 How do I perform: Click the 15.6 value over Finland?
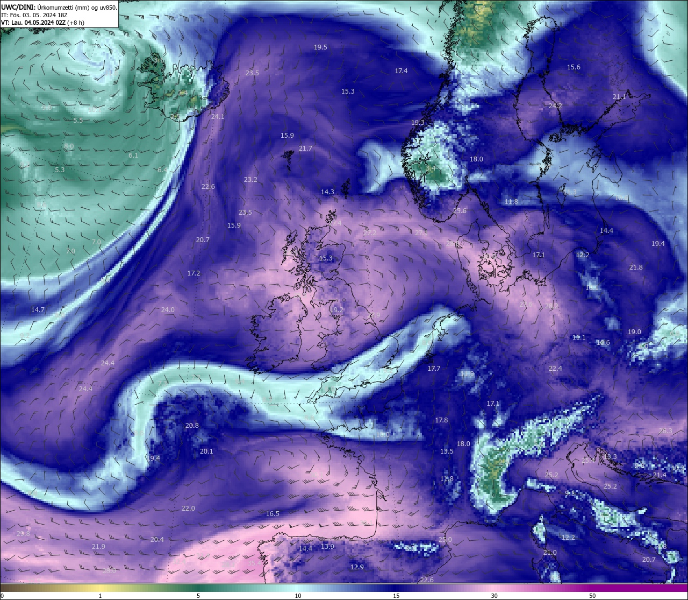pyautogui.click(x=574, y=67)
